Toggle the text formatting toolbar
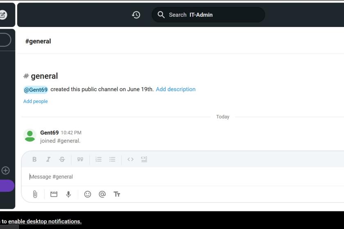Viewport: 344px width, 229px height. [x=117, y=194]
